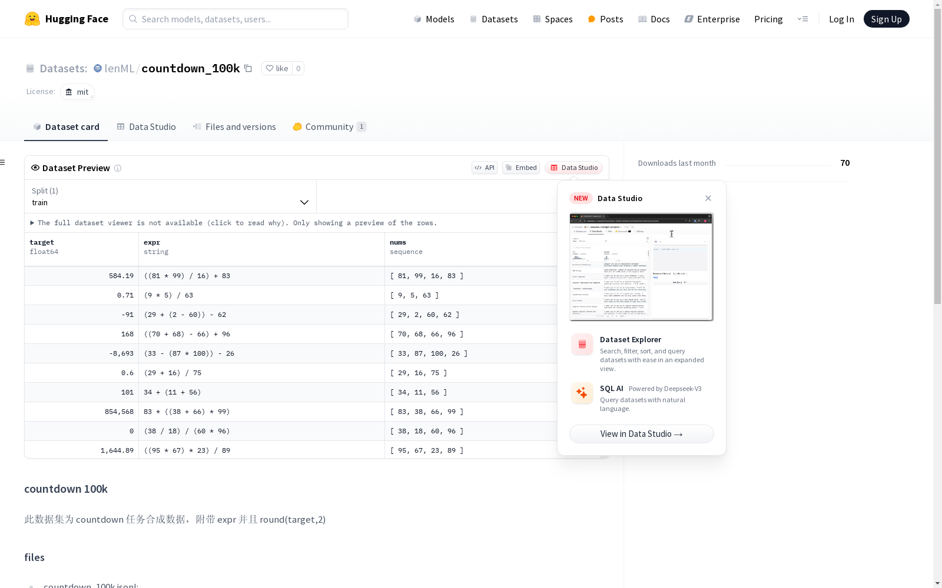Click the datasets icon before 'Datasets:'
The image size is (942, 588).
pos(30,69)
